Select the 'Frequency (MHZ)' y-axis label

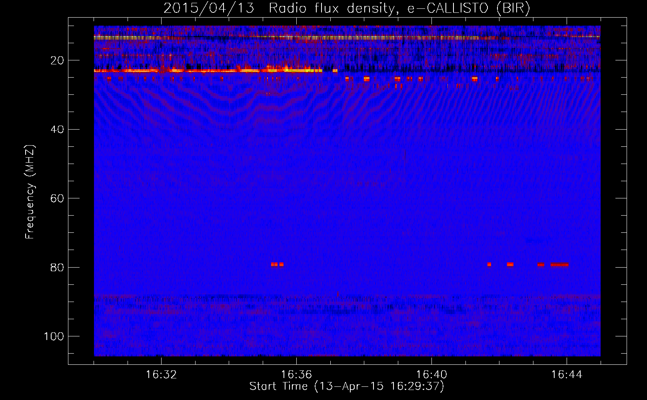pos(30,192)
